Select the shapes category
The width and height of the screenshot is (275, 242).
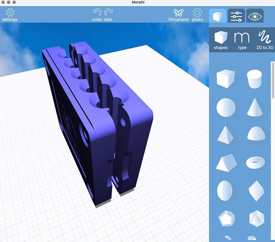point(221,40)
